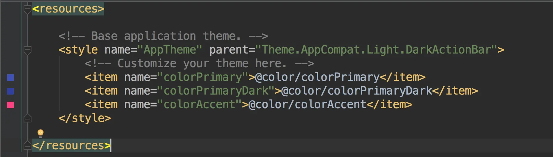Click the closing </resources> tag
553x157 pixels.
[x=71, y=145]
